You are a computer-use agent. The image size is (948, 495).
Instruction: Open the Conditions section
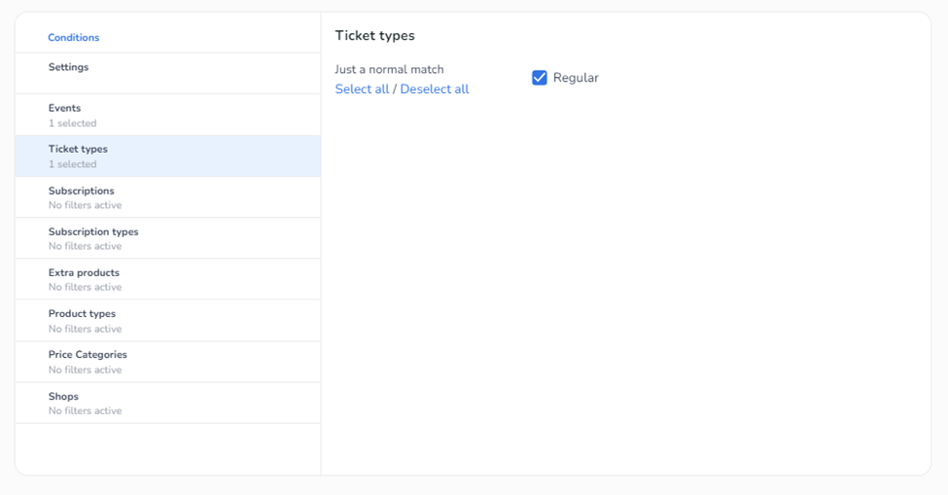point(74,38)
